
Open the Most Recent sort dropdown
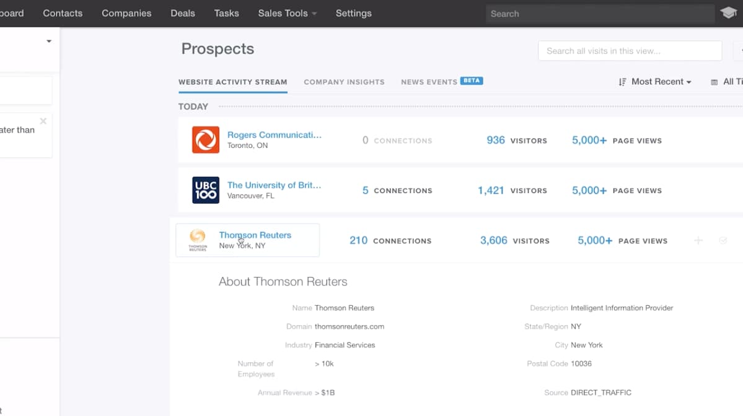(x=661, y=82)
